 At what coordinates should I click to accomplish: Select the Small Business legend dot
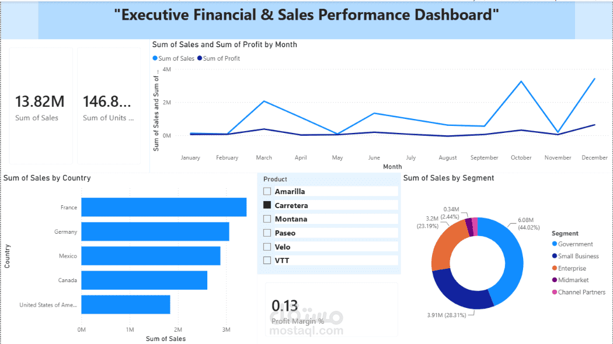555,256
